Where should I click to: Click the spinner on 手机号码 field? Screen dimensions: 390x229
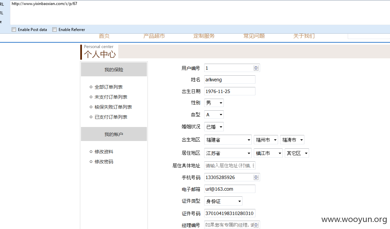click(x=256, y=177)
